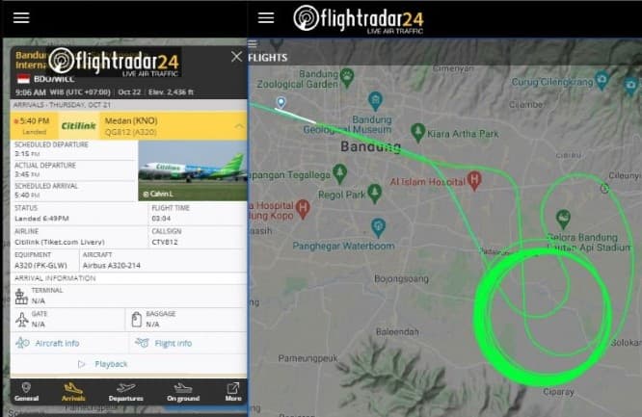Select Kiara Artha Park map pin
Image resolution: width=642 pixels, height=417 pixels.
coord(418,133)
